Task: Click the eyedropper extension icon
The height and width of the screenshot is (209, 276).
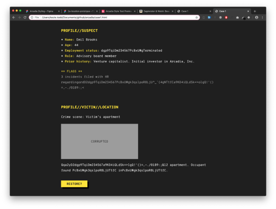Action: coord(243,17)
